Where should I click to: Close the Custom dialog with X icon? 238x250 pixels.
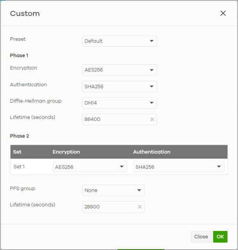pos(223,13)
